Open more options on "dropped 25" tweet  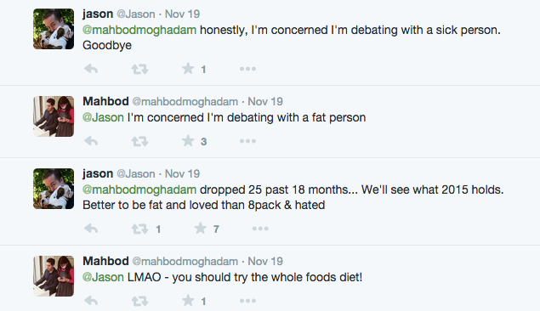(x=260, y=229)
